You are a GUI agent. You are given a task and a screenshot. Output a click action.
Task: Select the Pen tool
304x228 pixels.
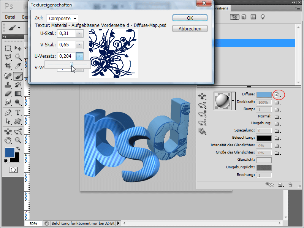coord(8,112)
